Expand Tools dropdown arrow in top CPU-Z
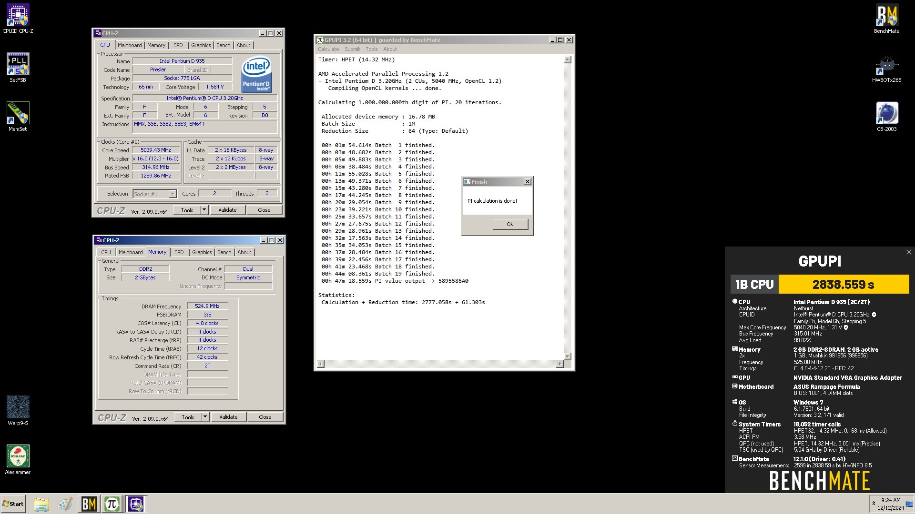The width and height of the screenshot is (915, 514). 204,210
